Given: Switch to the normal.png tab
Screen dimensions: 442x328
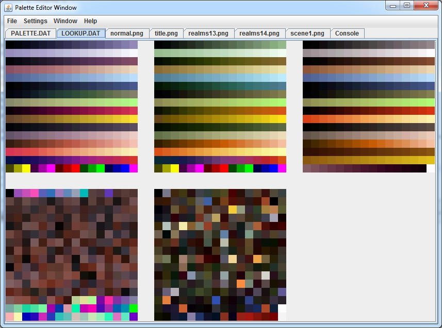Looking at the screenshot, I should click(127, 33).
